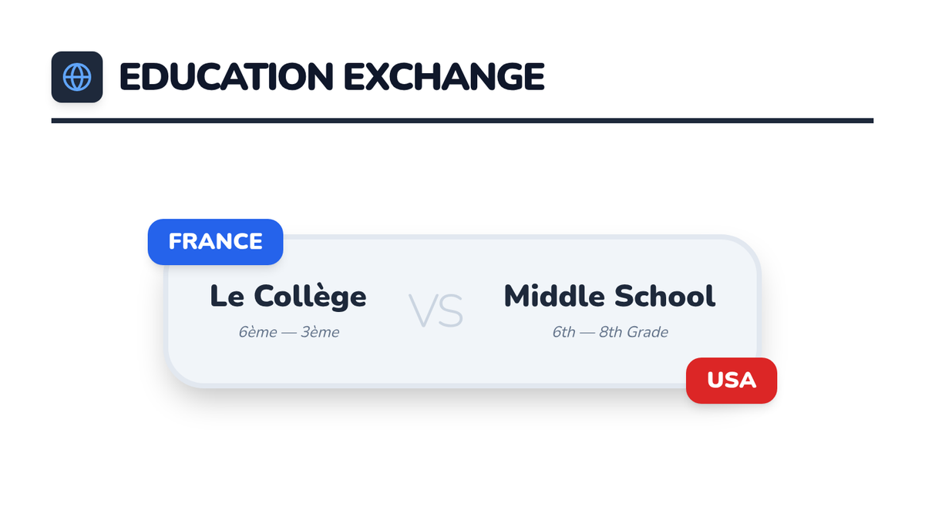925x520 pixels.
Task: Click the letter S in the VS text
Action: click(450, 312)
